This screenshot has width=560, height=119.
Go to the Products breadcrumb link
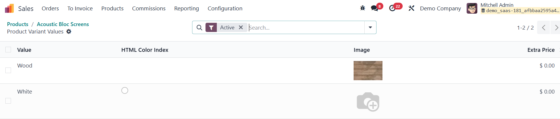pos(18,24)
